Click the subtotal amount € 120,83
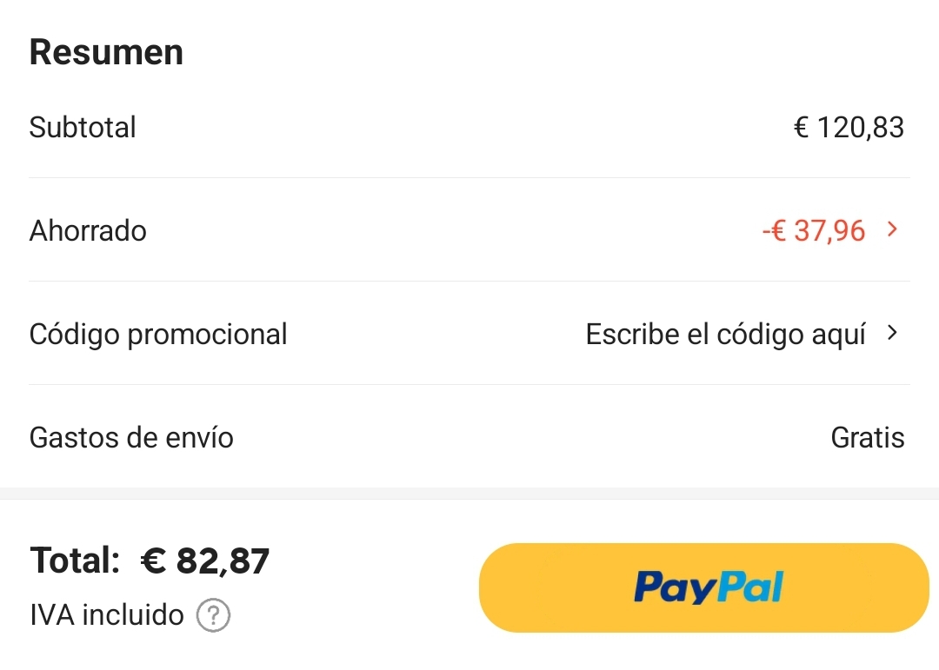939x670 pixels. [849, 128]
